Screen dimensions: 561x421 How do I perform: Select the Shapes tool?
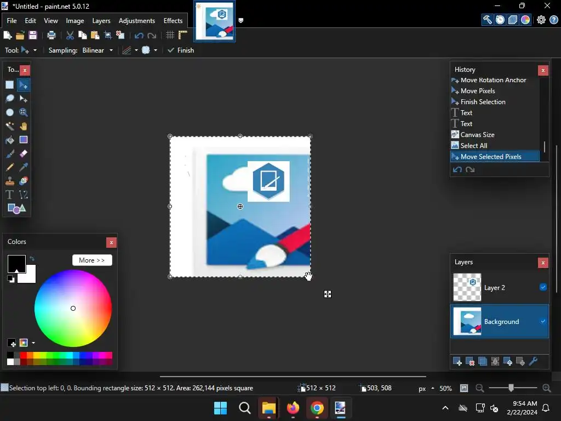(16, 208)
